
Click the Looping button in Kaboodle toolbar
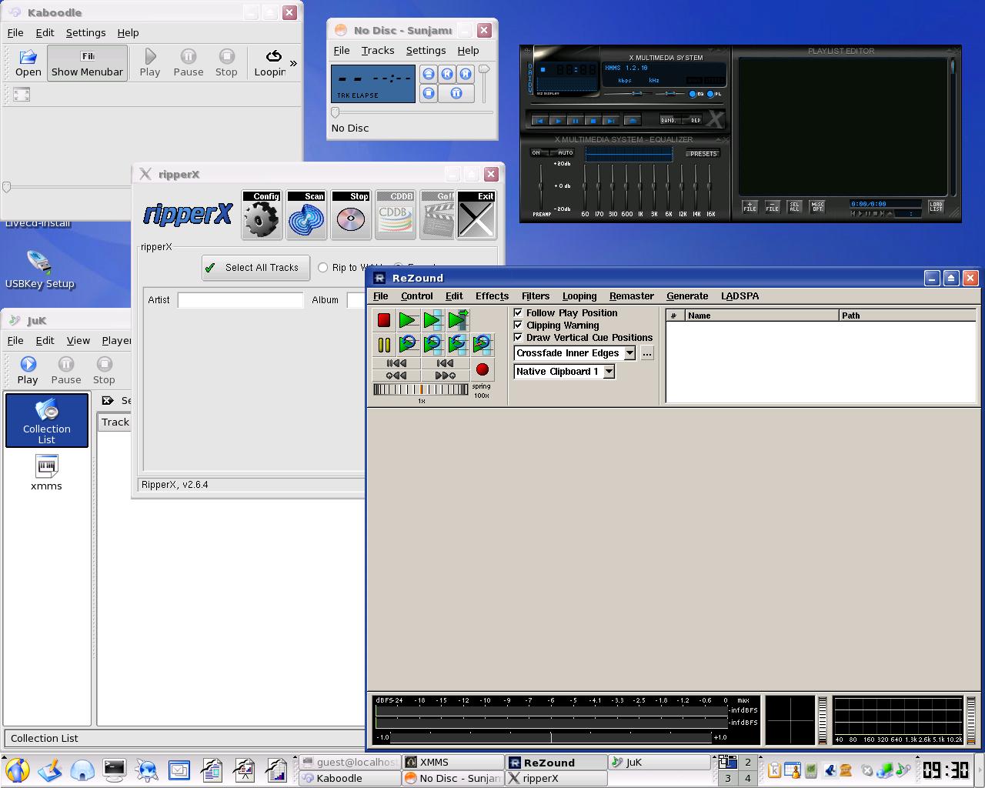[x=271, y=63]
